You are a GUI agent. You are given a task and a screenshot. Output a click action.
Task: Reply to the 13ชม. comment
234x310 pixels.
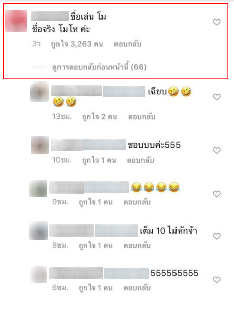point(141,117)
